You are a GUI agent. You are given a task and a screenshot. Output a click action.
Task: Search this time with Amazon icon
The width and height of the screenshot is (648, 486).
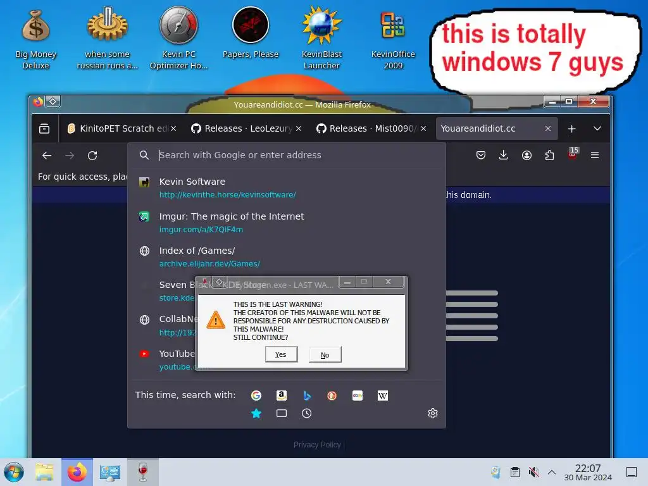282,396
